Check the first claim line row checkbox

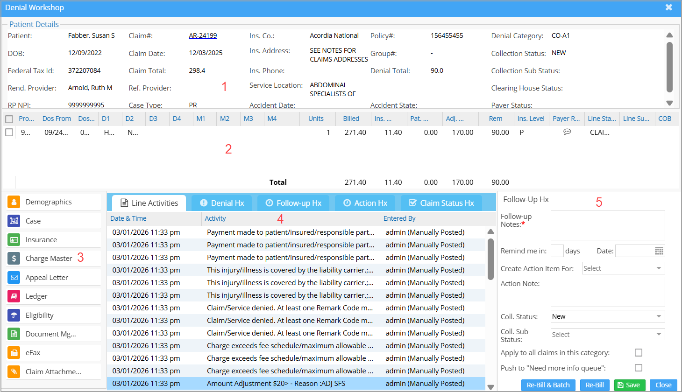[9, 133]
